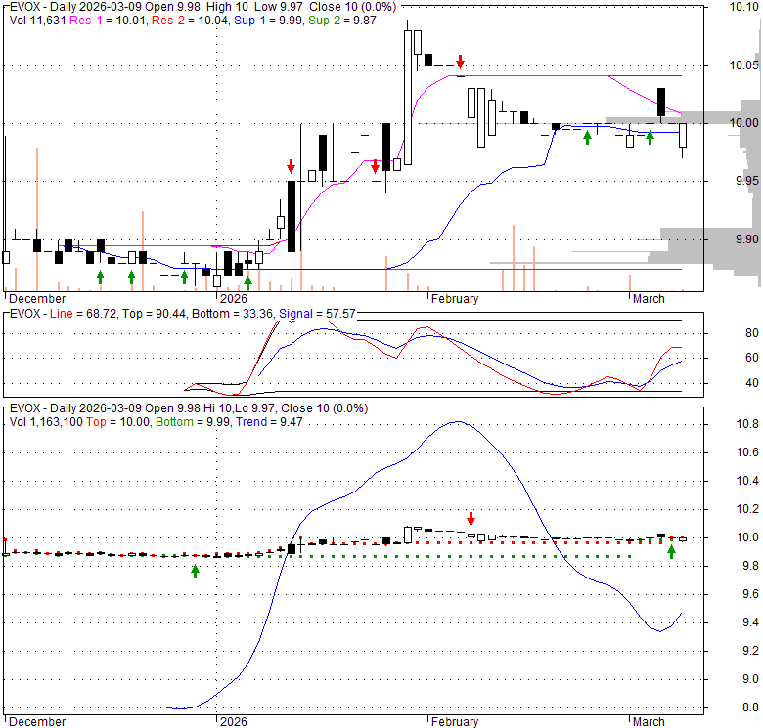Click 'December' on the top chart's date axis

click(37, 299)
